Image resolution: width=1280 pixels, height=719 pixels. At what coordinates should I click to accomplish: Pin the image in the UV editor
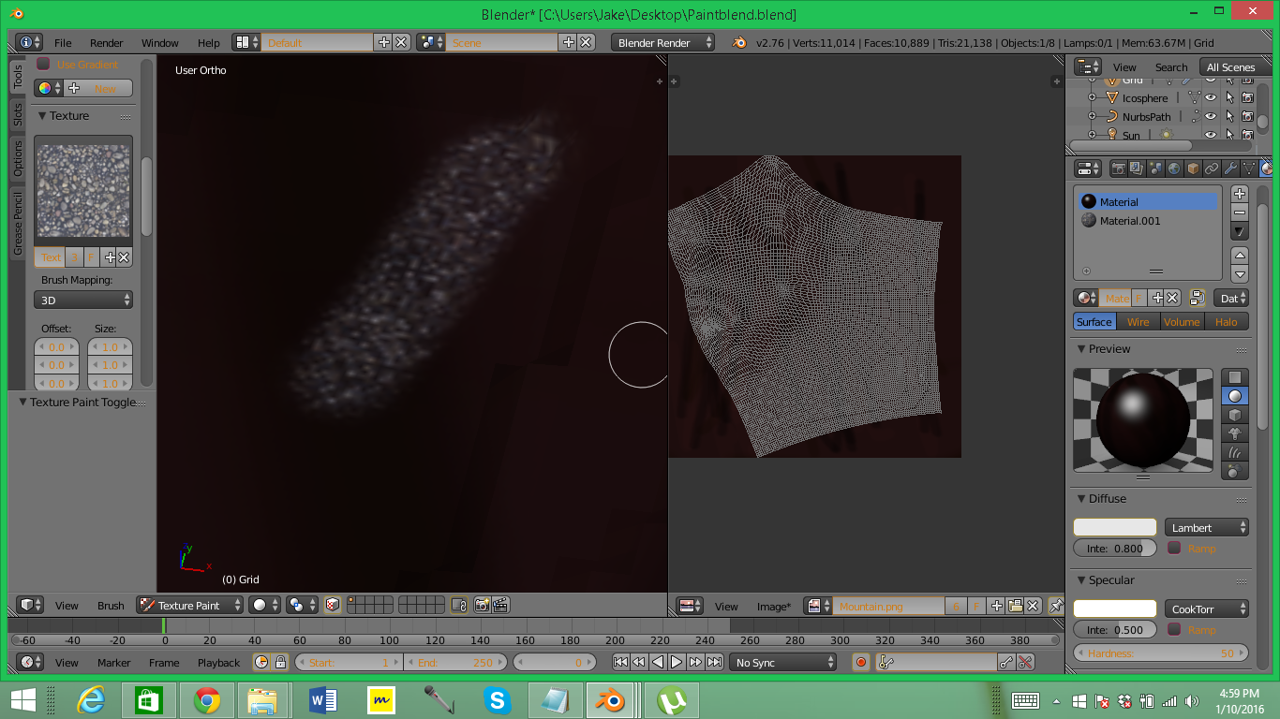click(1056, 606)
